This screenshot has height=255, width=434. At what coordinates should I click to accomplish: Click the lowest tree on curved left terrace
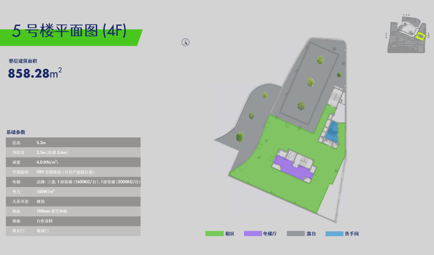[240, 137]
